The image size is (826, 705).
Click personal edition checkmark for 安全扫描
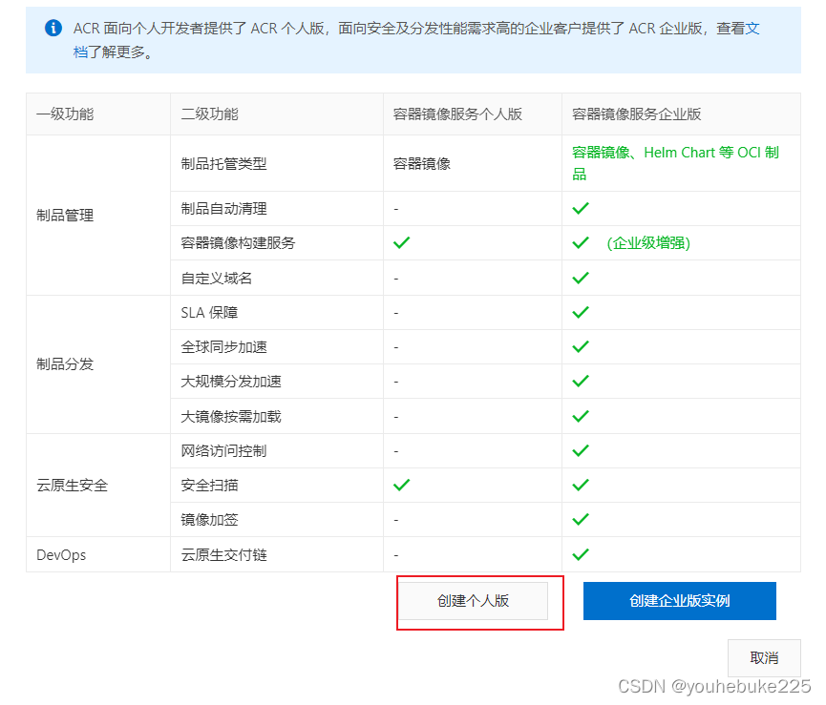pyautogui.click(x=402, y=486)
